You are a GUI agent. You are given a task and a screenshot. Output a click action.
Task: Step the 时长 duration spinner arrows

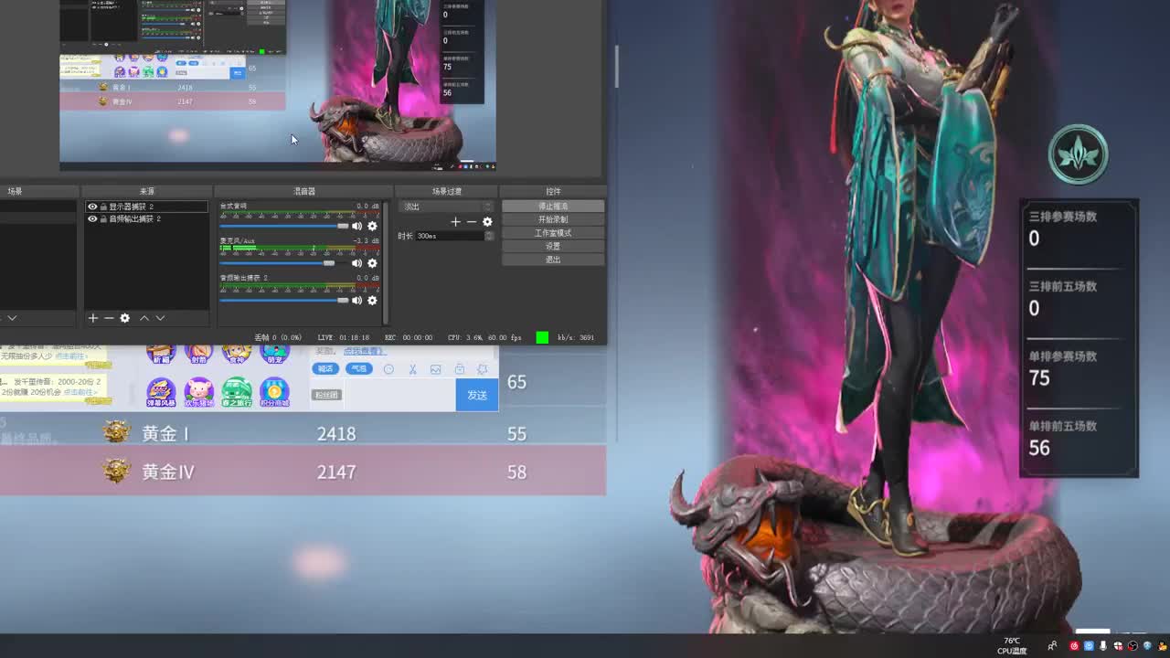point(490,236)
